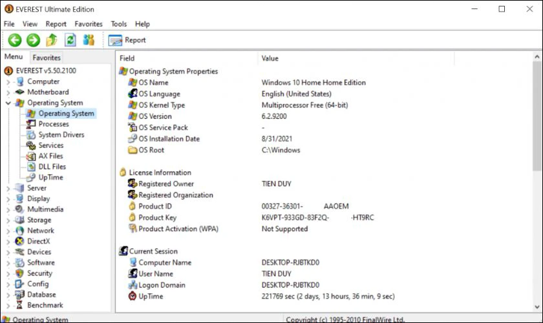This screenshot has width=543, height=323.
Task: Click the Server category icon
Action: coord(19,188)
